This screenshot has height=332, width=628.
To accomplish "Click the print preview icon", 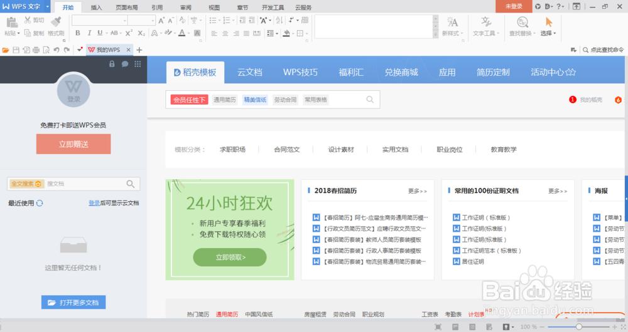I will 46,50.
